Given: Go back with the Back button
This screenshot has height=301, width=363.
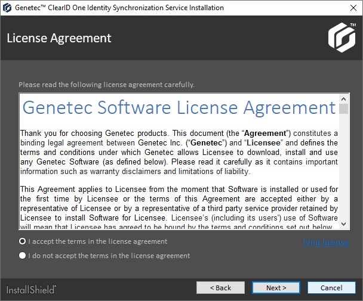Looking at the screenshot, I should tap(220, 288).
